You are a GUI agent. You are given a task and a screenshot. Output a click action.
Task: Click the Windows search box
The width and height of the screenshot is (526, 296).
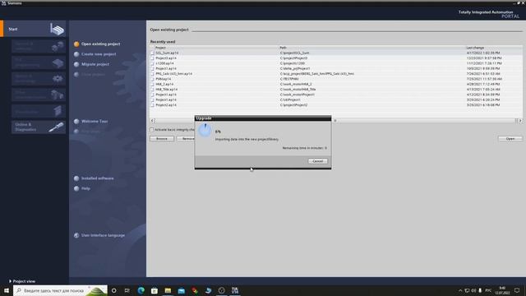click(60, 290)
